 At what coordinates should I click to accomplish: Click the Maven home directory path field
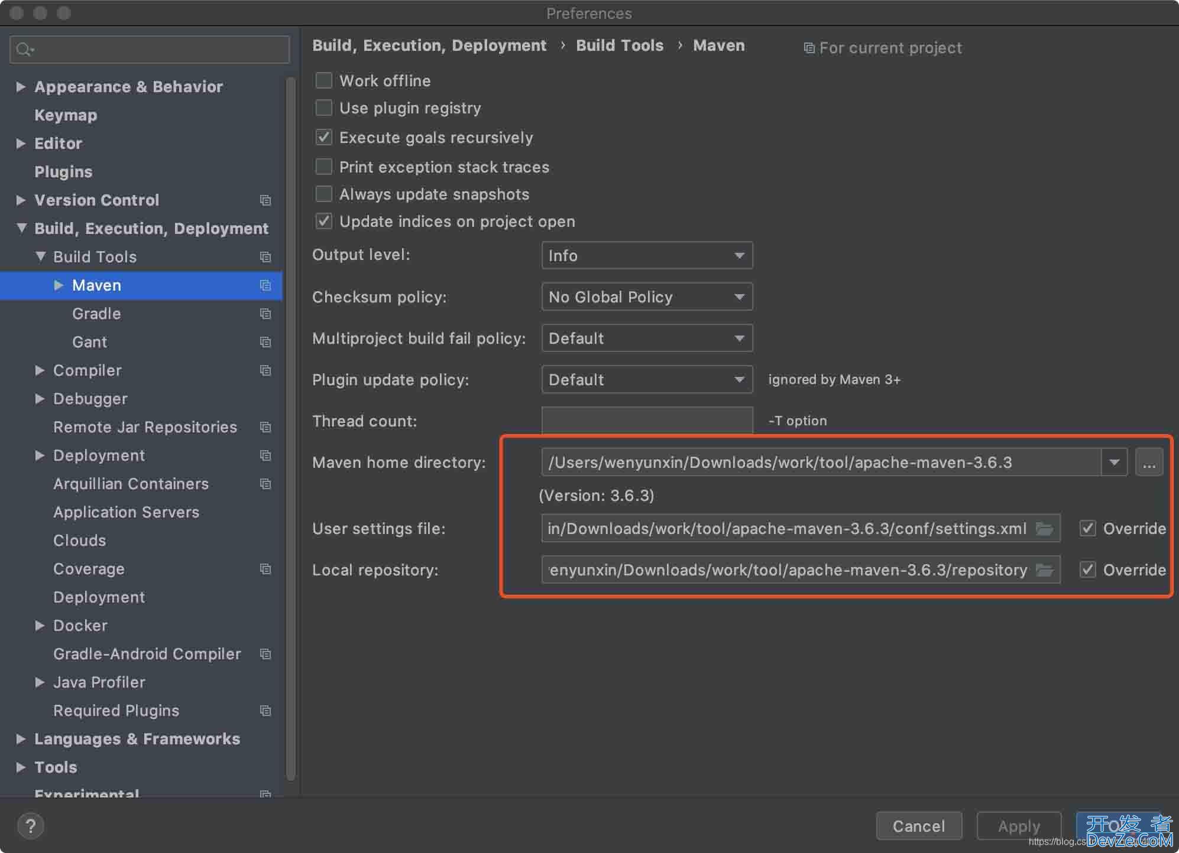tap(821, 462)
